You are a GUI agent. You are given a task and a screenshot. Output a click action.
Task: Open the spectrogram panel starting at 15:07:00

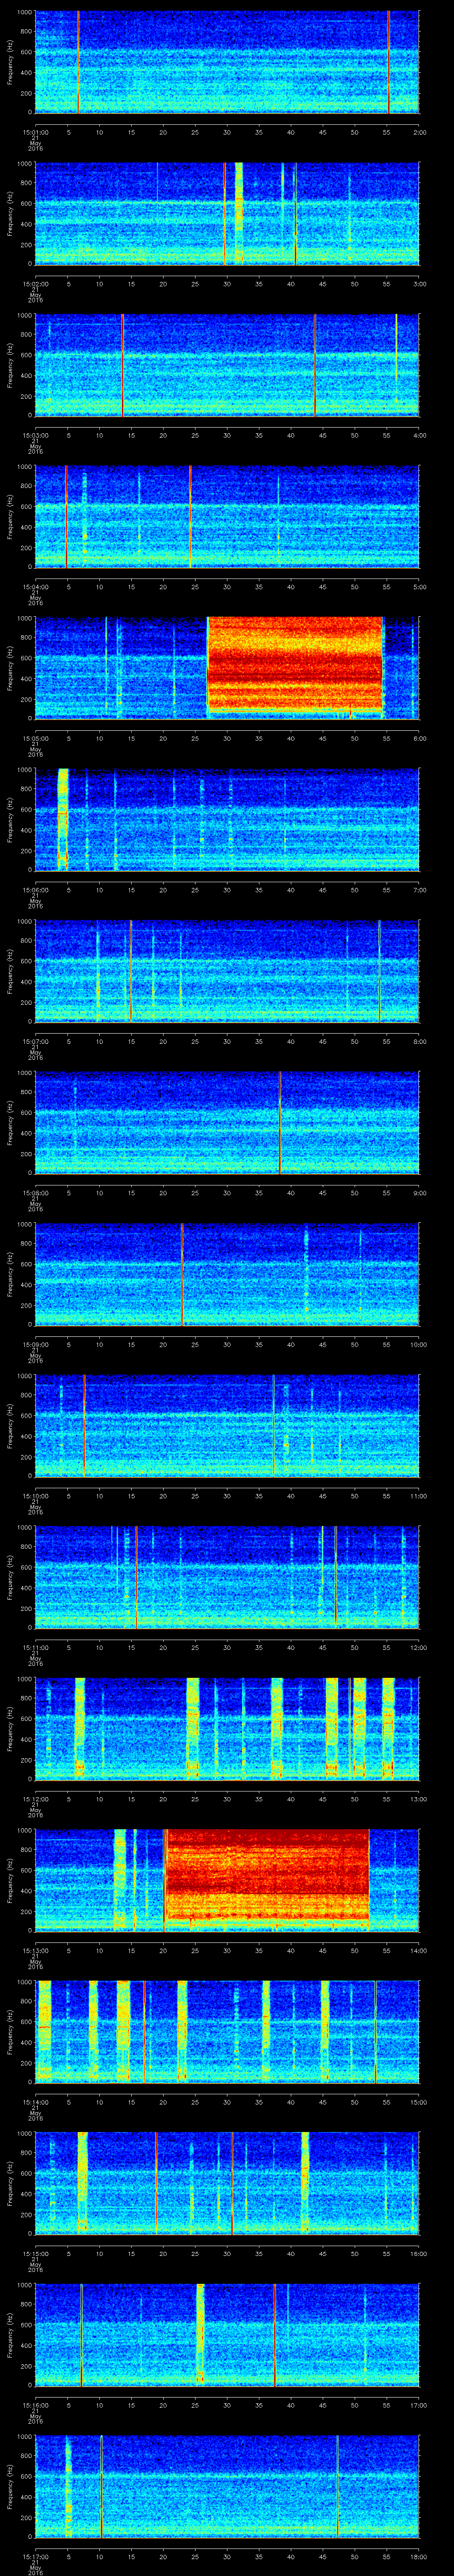click(x=227, y=971)
